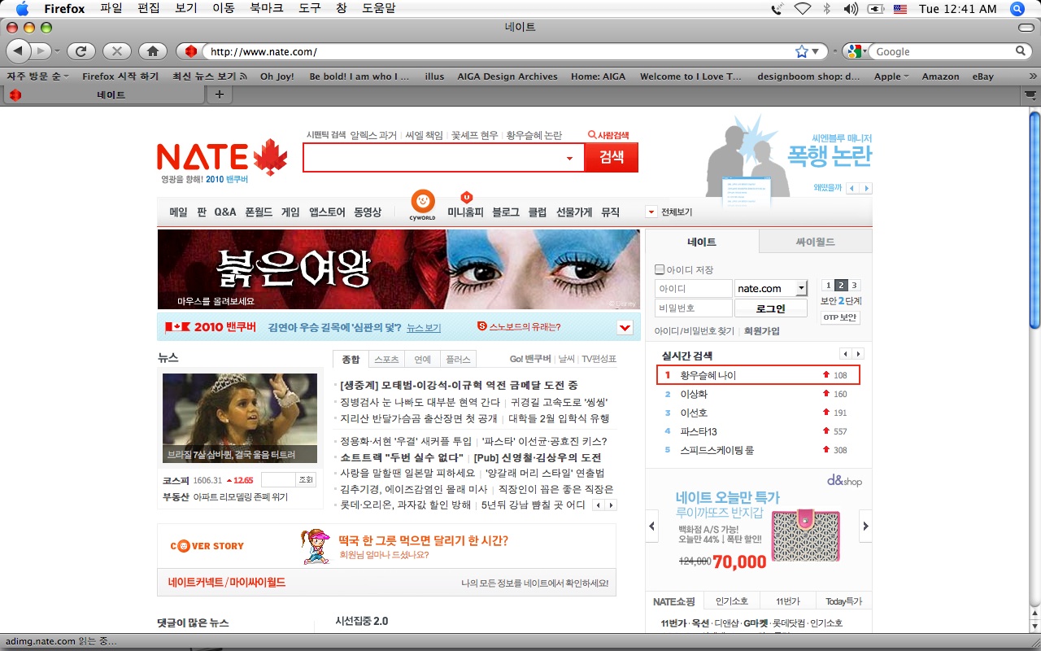Open 사람검색 people search link

coord(608,135)
